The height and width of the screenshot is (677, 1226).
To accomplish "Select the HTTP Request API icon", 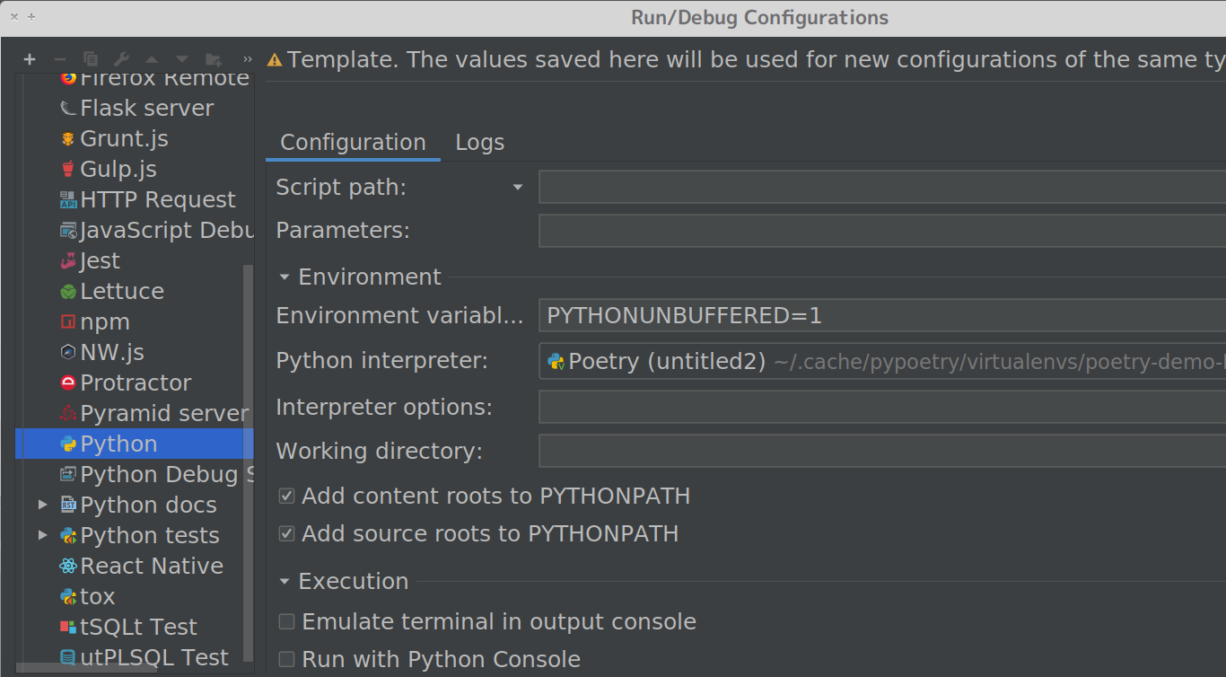I will click(68, 199).
